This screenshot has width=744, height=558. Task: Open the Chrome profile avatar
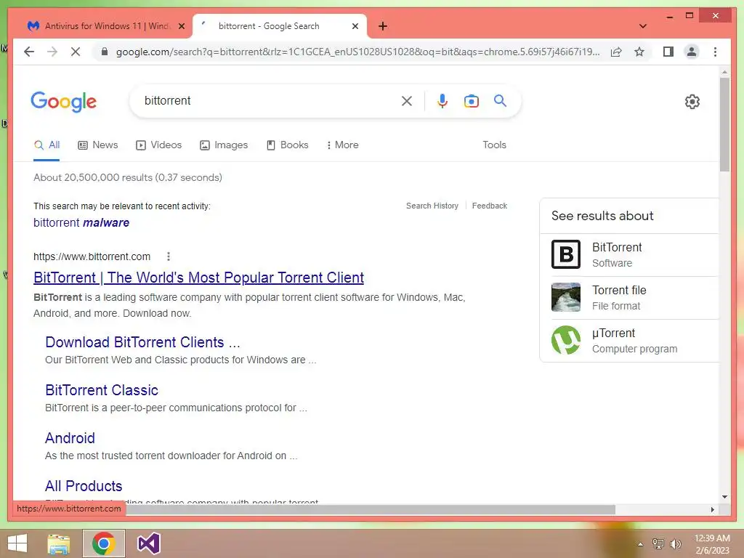[692, 52]
